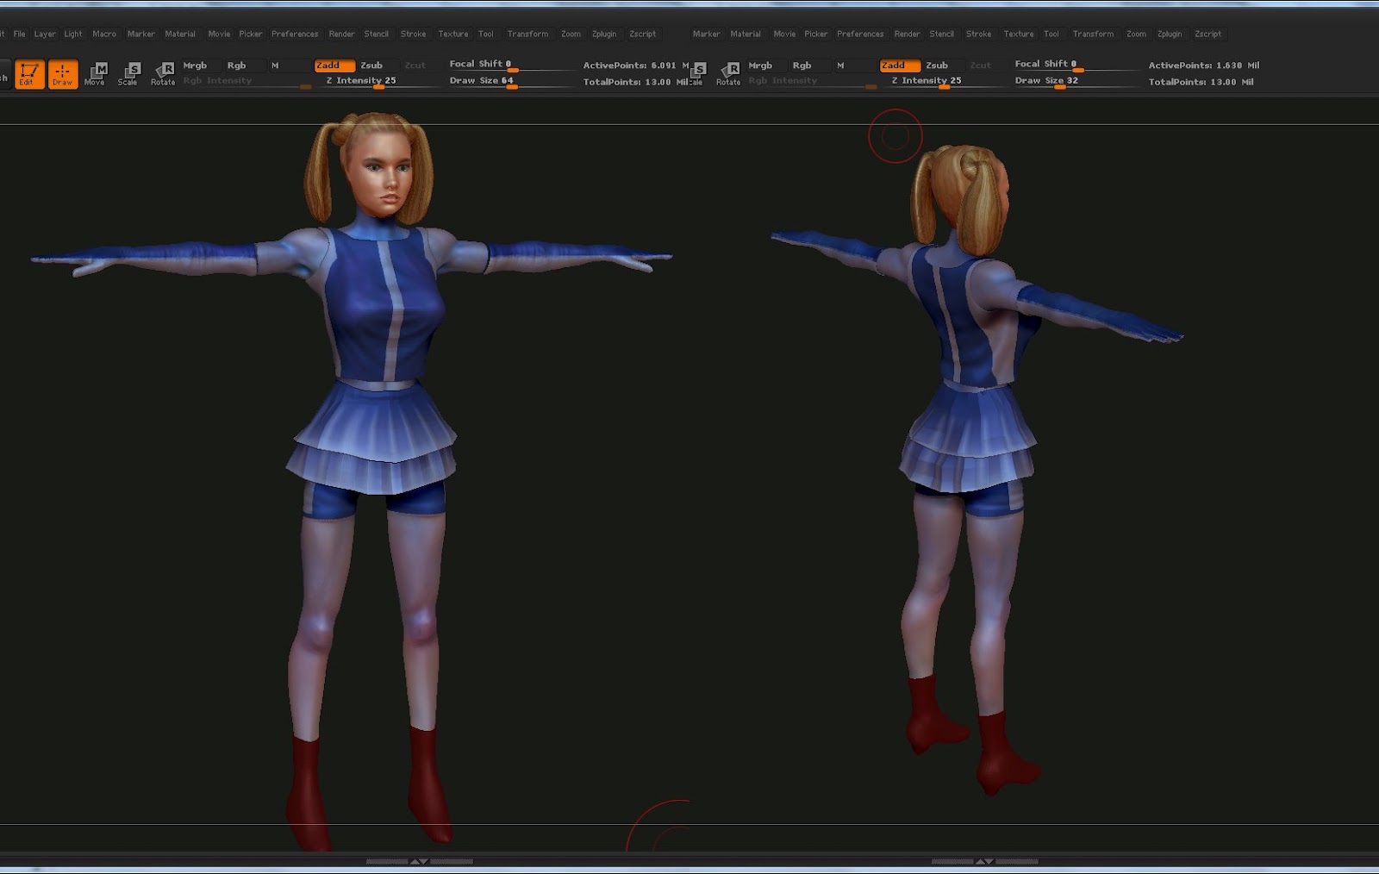Open Render menu in the front-view window
The height and width of the screenshot is (874, 1379).
coord(341,34)
